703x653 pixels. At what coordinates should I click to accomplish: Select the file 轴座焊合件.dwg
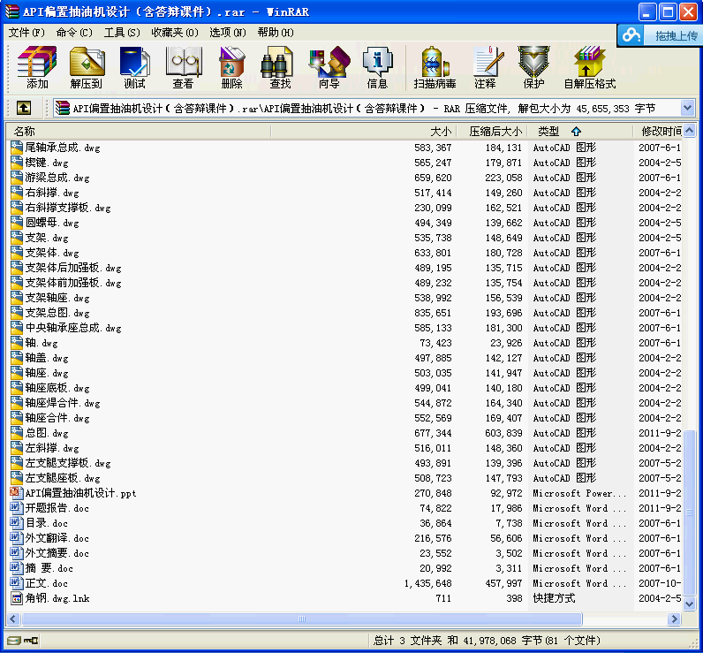[63, 403]
